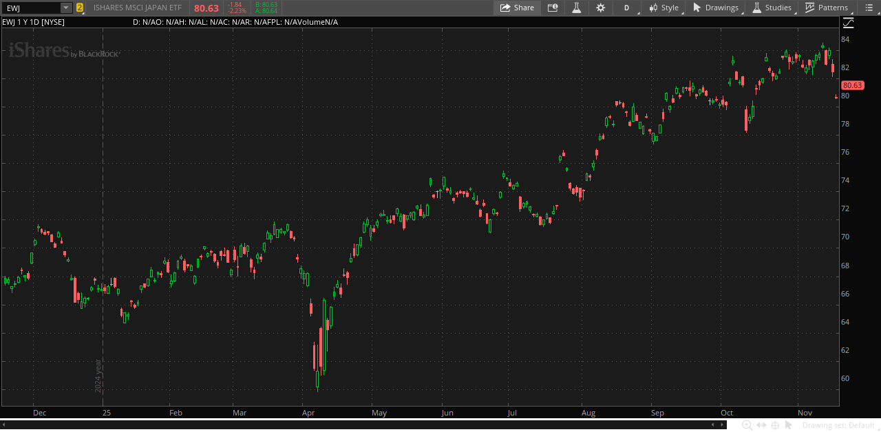
Task: Open the Drawing set: Default selector
Action: 840,425
